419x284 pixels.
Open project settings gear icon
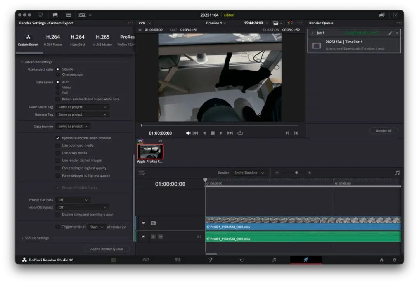[x=395, y=260]
